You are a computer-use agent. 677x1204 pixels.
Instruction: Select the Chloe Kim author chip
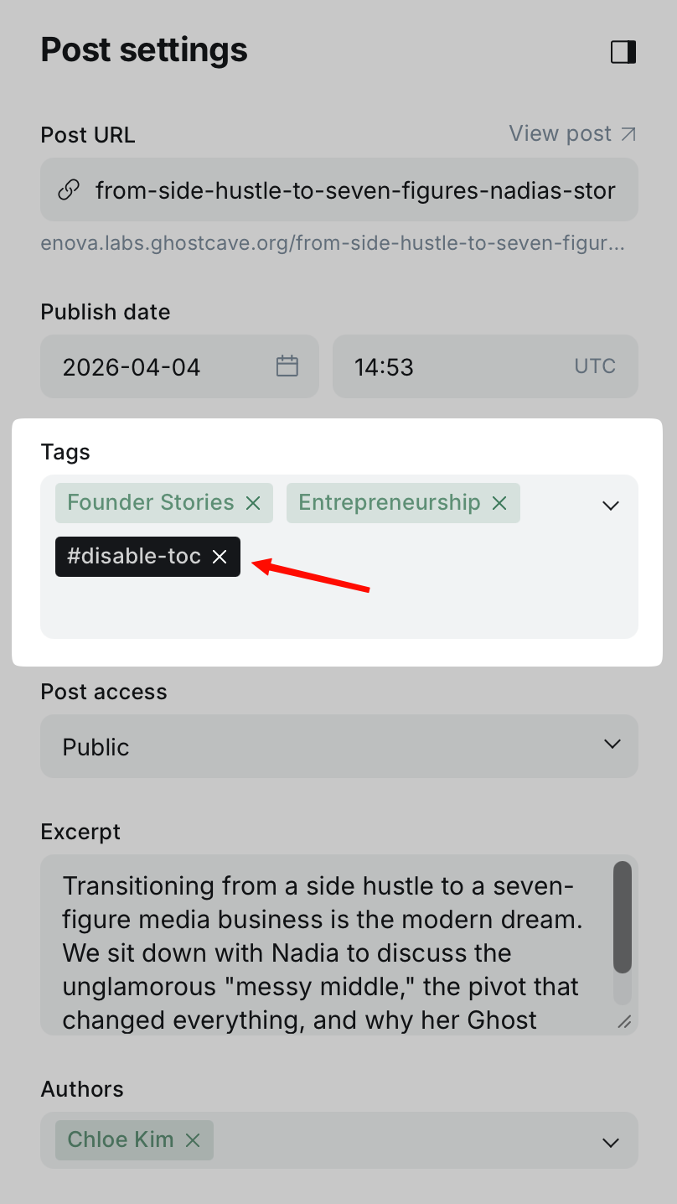(121, 1140)
